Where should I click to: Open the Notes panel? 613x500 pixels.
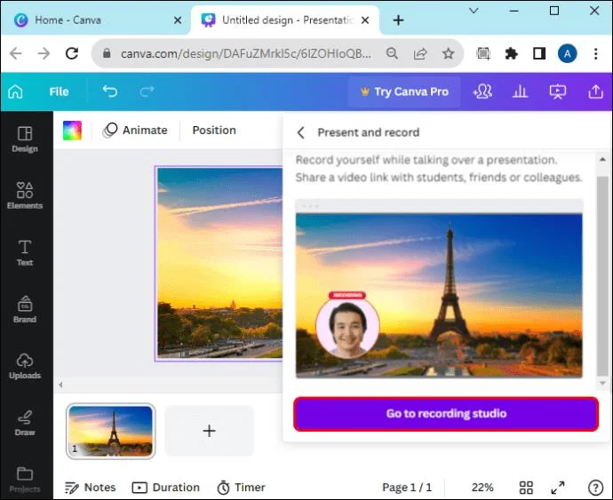91,488
